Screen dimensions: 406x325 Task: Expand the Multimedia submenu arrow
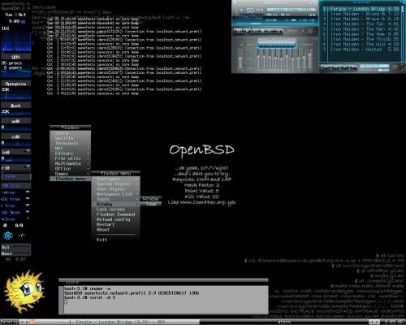88,164
